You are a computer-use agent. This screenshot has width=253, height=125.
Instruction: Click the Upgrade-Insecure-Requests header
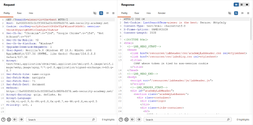click(29, 47)
